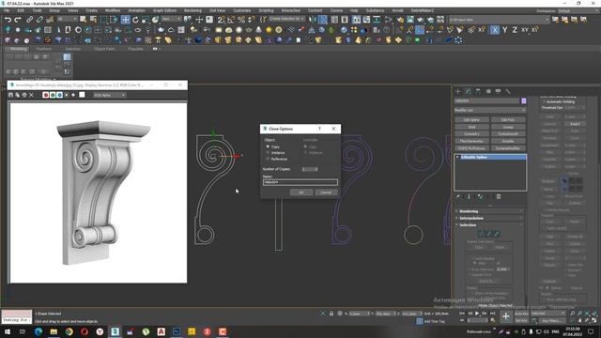This screenshot has height=338, width=601.
Task: Click the Edit Poly modifier button
Action: (x=508, y=120)
